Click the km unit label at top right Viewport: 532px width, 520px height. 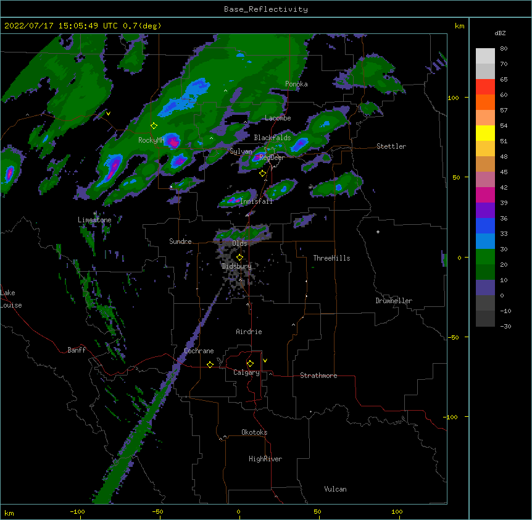coord(460,26)
